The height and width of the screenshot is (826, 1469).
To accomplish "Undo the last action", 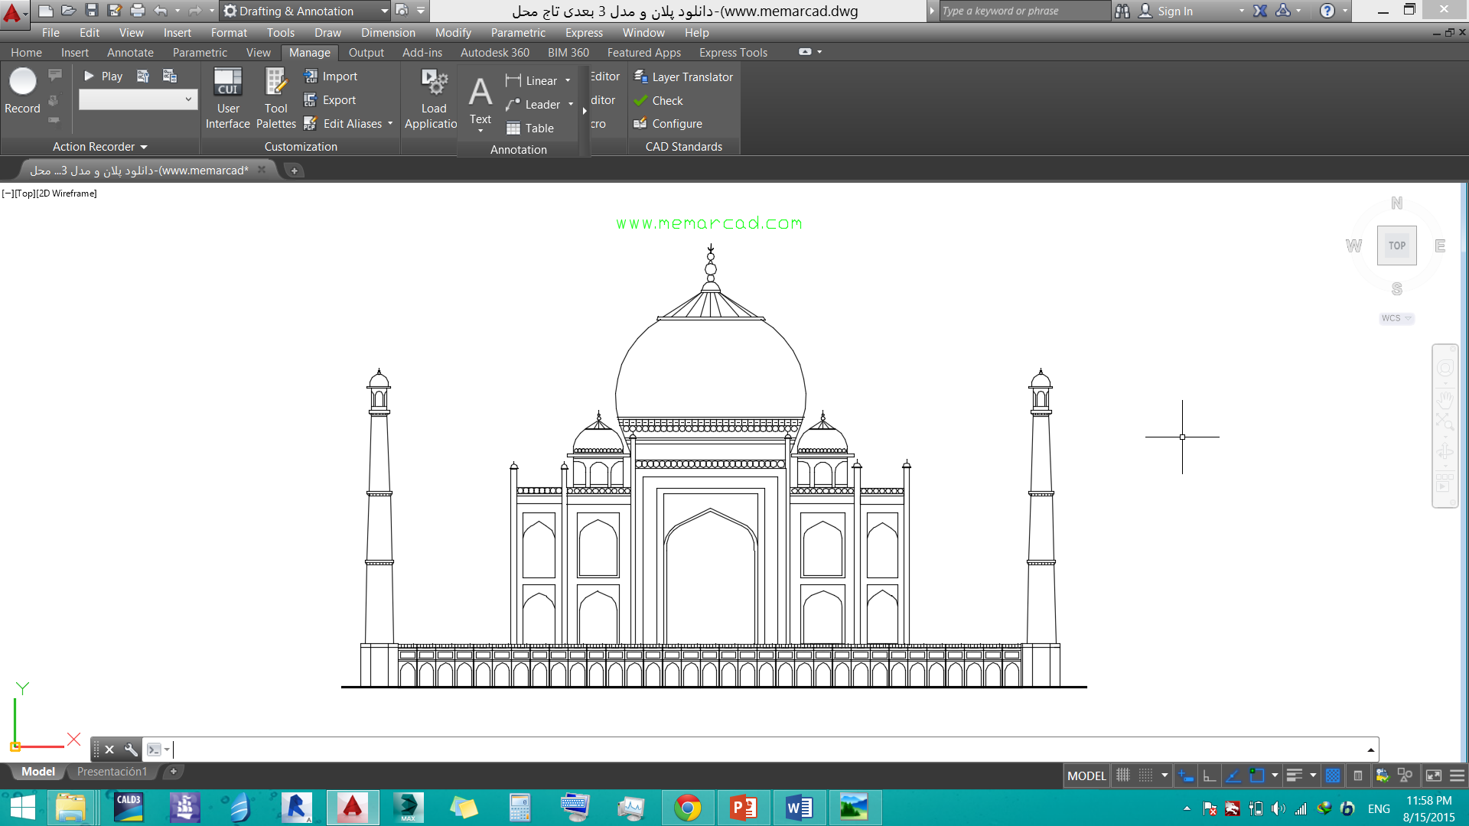I will (x=161, y=11).
